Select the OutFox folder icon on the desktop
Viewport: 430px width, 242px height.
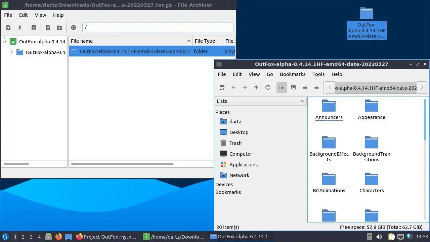click(x=367, y=23)
